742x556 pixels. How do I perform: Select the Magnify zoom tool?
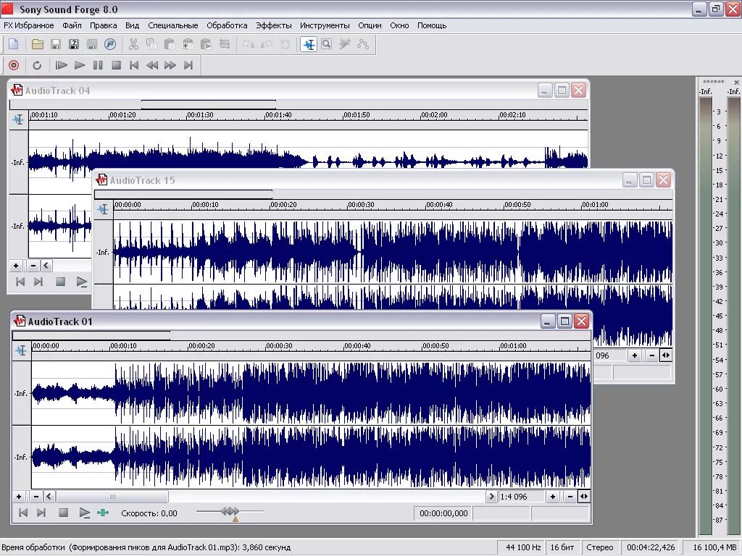coord(327,44)
